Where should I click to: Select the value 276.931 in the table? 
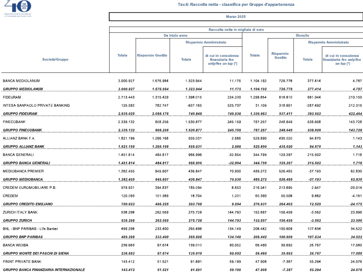point(260,204)
